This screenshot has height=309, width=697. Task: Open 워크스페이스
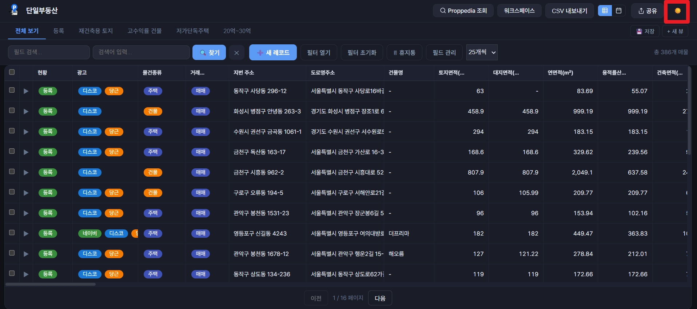click(x=519, y=11)
